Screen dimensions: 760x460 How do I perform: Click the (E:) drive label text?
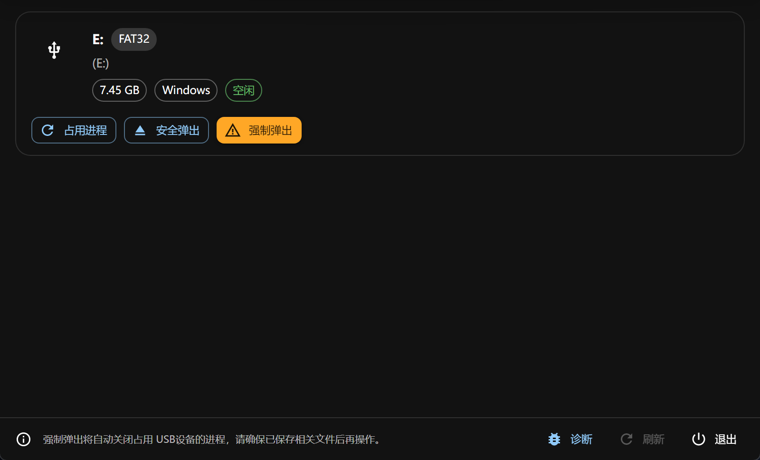tap(101, 64)
